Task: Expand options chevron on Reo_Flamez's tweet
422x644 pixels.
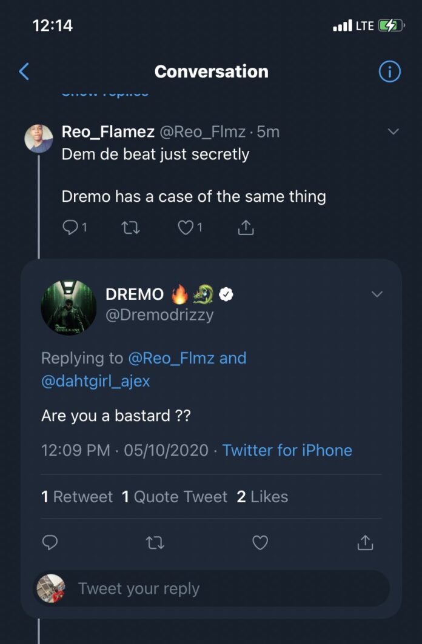Action: (394, 131)
